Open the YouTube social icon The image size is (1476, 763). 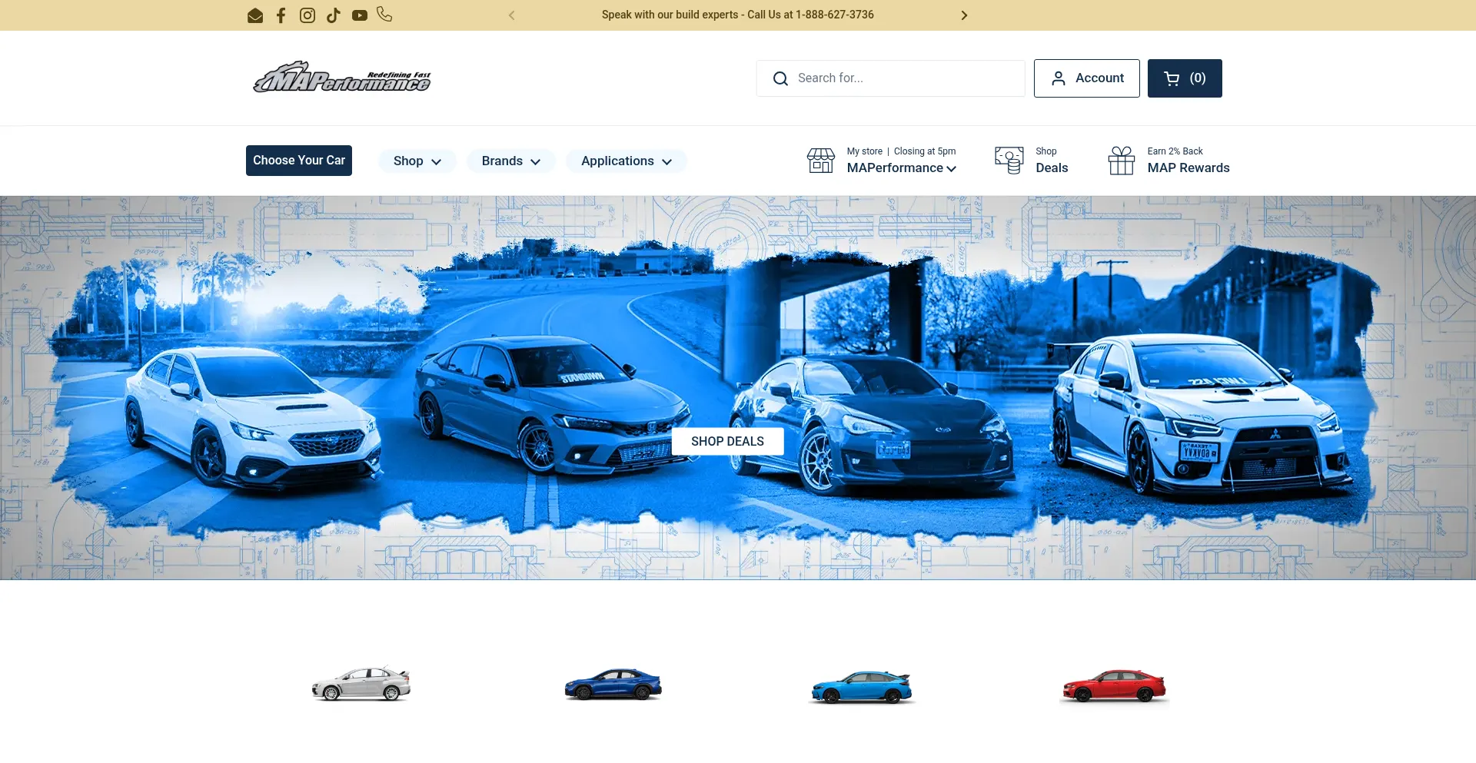coord(359,15)
